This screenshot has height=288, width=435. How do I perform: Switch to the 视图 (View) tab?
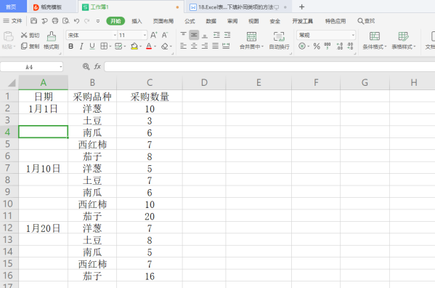[x=253, y=21]
